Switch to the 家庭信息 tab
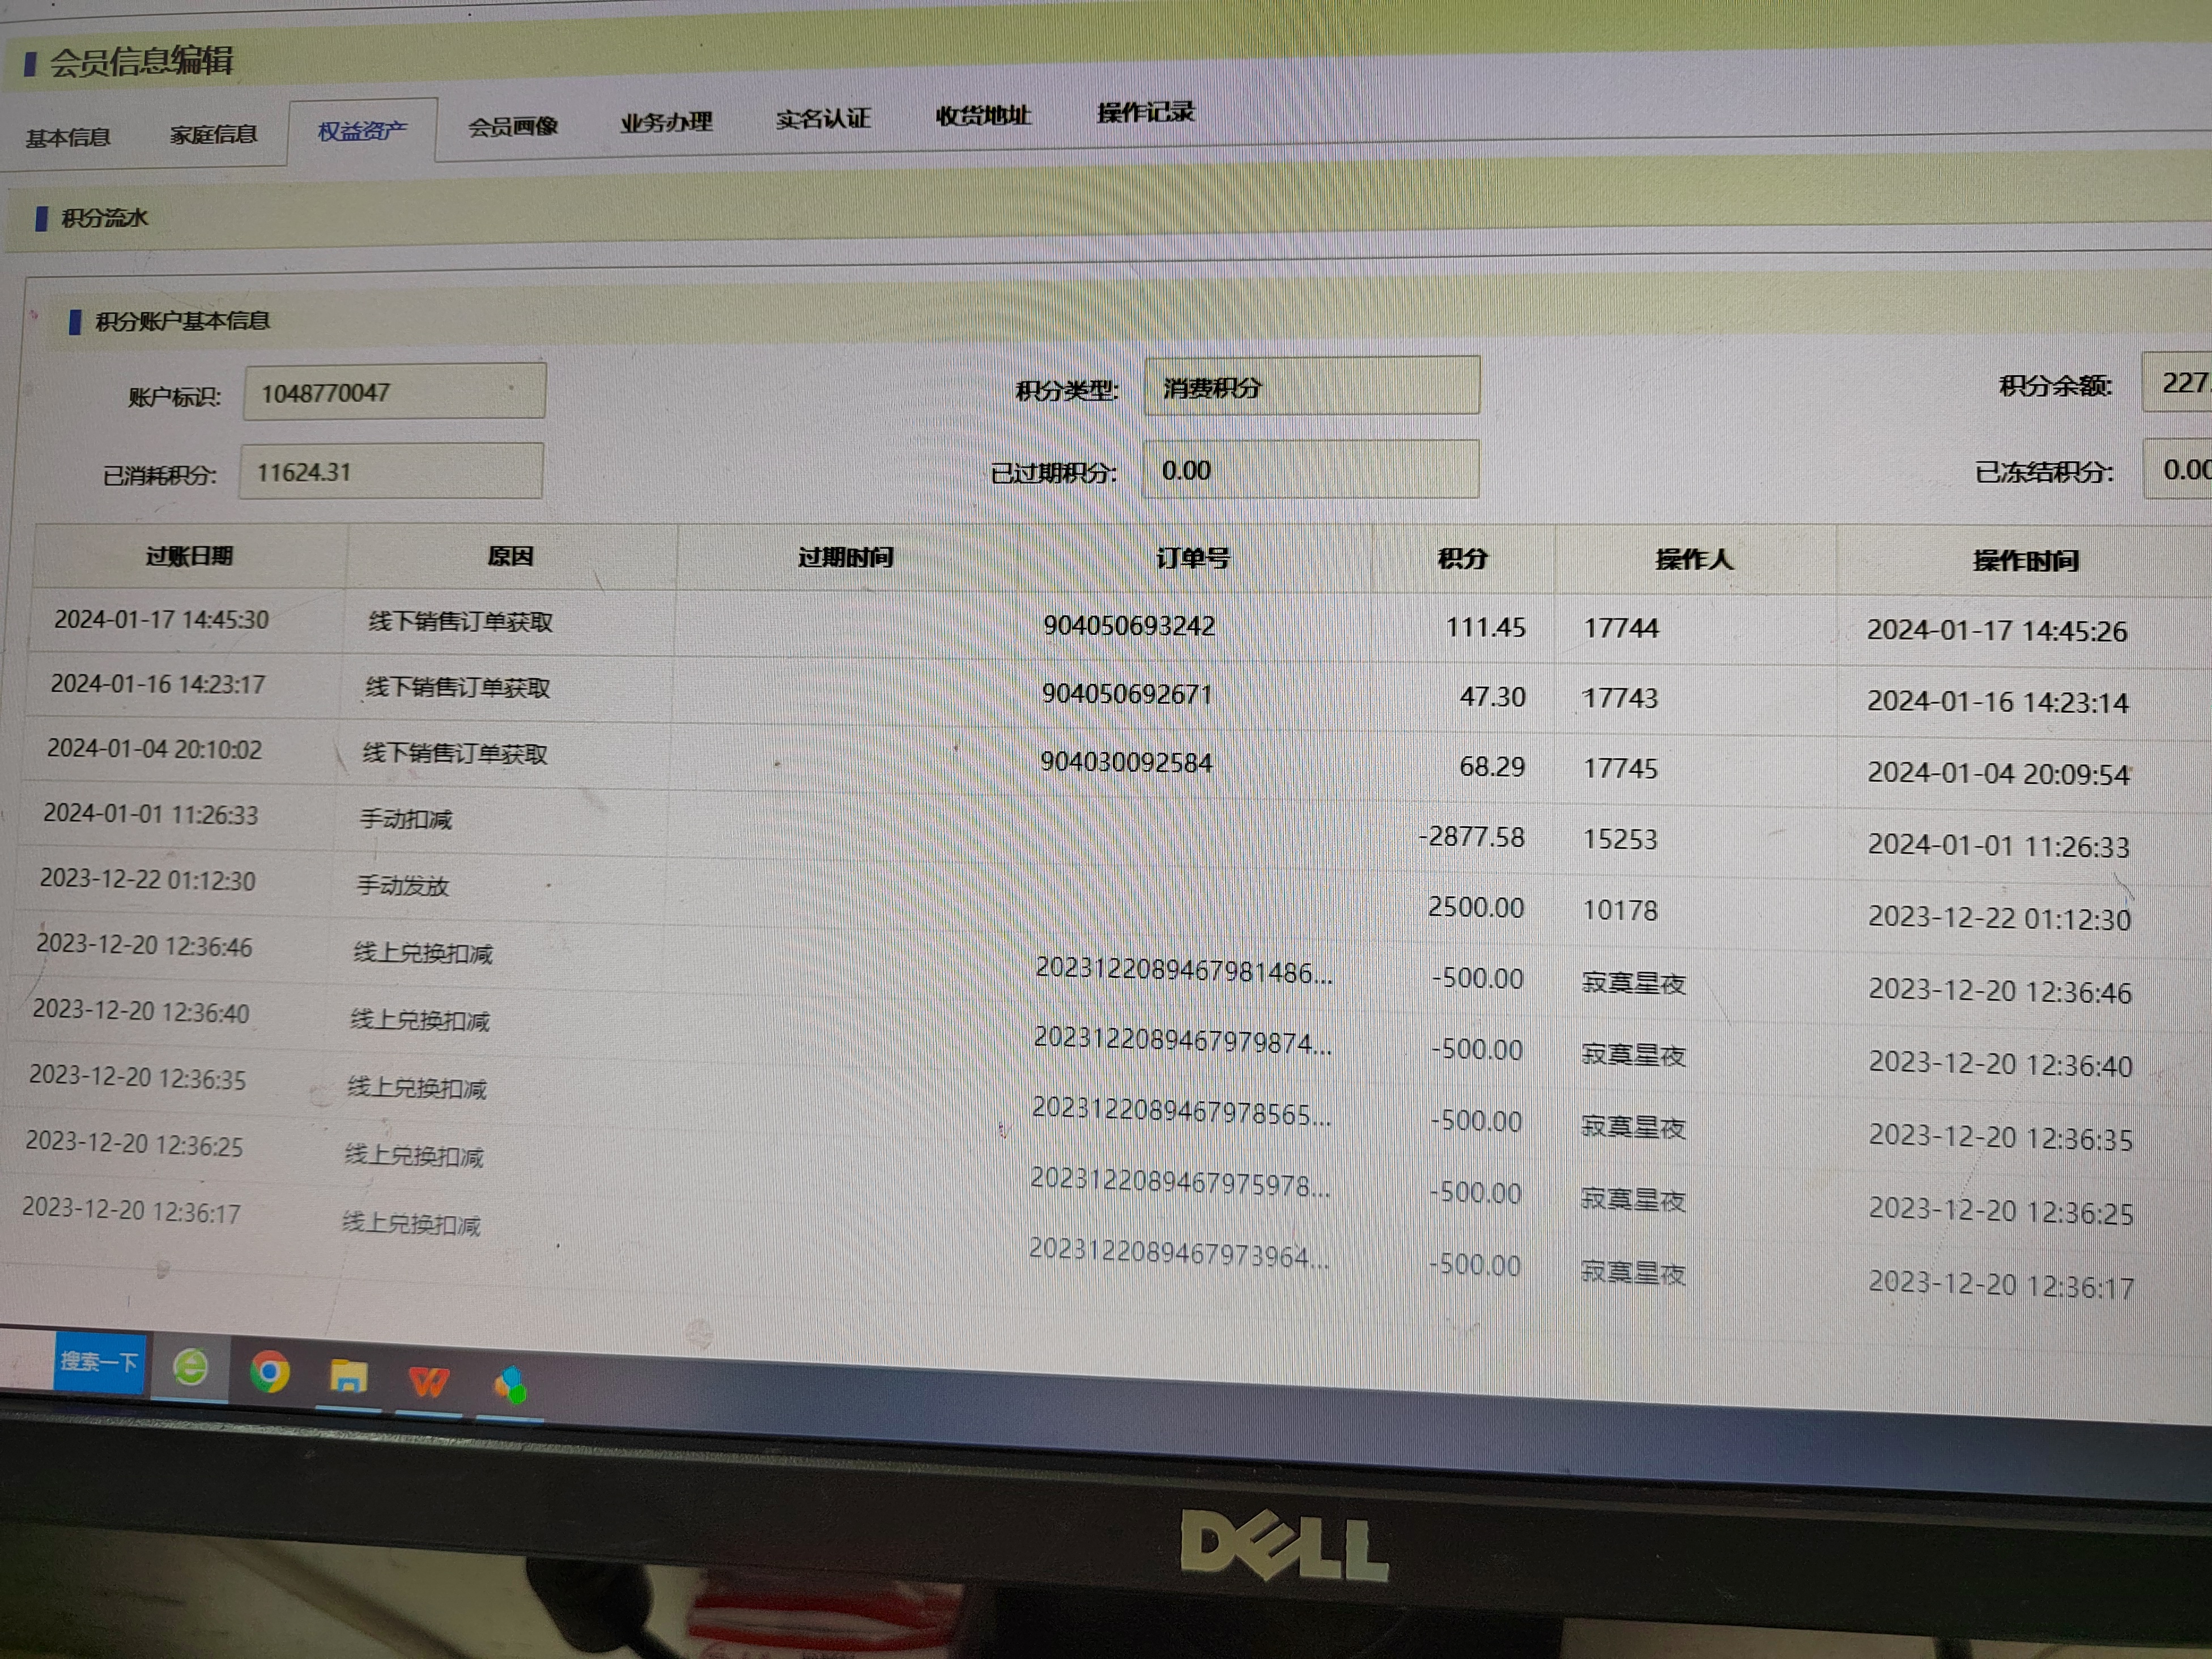 click(213, 134)
